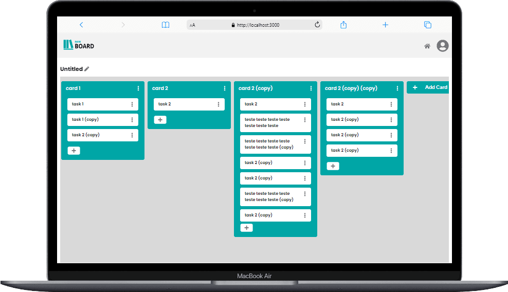Reload the page with refresh icon

click(317, 25)
